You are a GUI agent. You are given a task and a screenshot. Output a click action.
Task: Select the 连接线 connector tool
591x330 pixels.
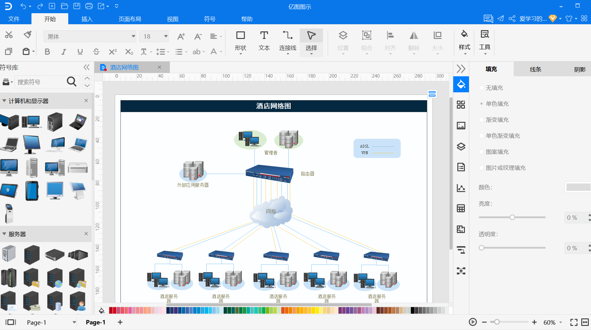(288, 42)
